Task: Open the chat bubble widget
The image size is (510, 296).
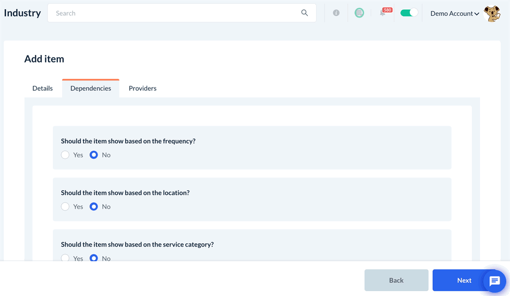Action: point(495,281)
